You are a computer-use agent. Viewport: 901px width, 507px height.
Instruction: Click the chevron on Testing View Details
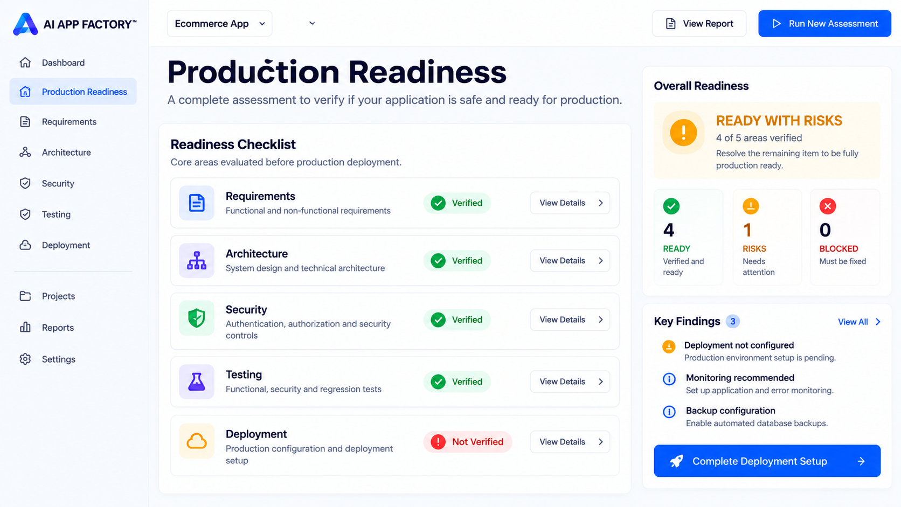(601, 381)
